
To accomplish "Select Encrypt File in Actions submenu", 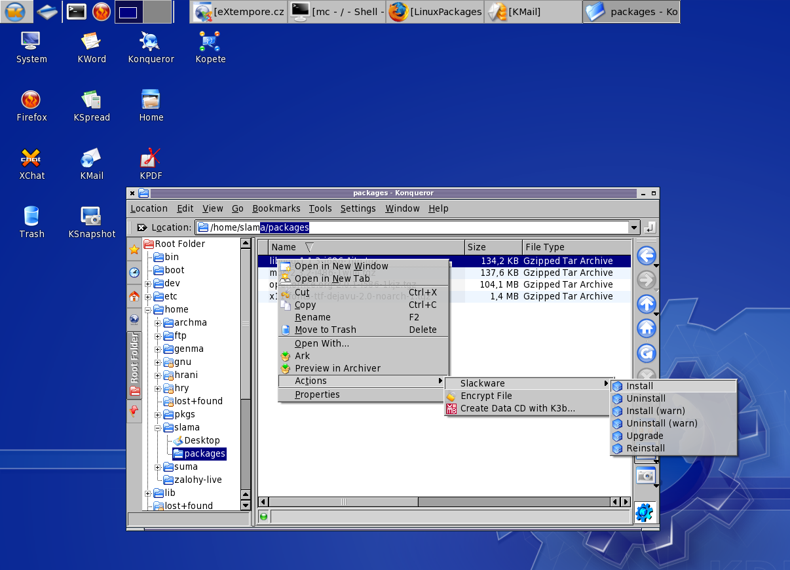I will coord(527,396).
